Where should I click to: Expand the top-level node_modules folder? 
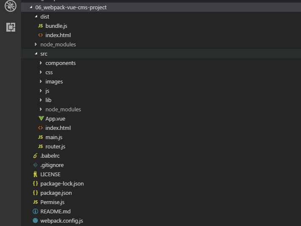tap(36, 45)
